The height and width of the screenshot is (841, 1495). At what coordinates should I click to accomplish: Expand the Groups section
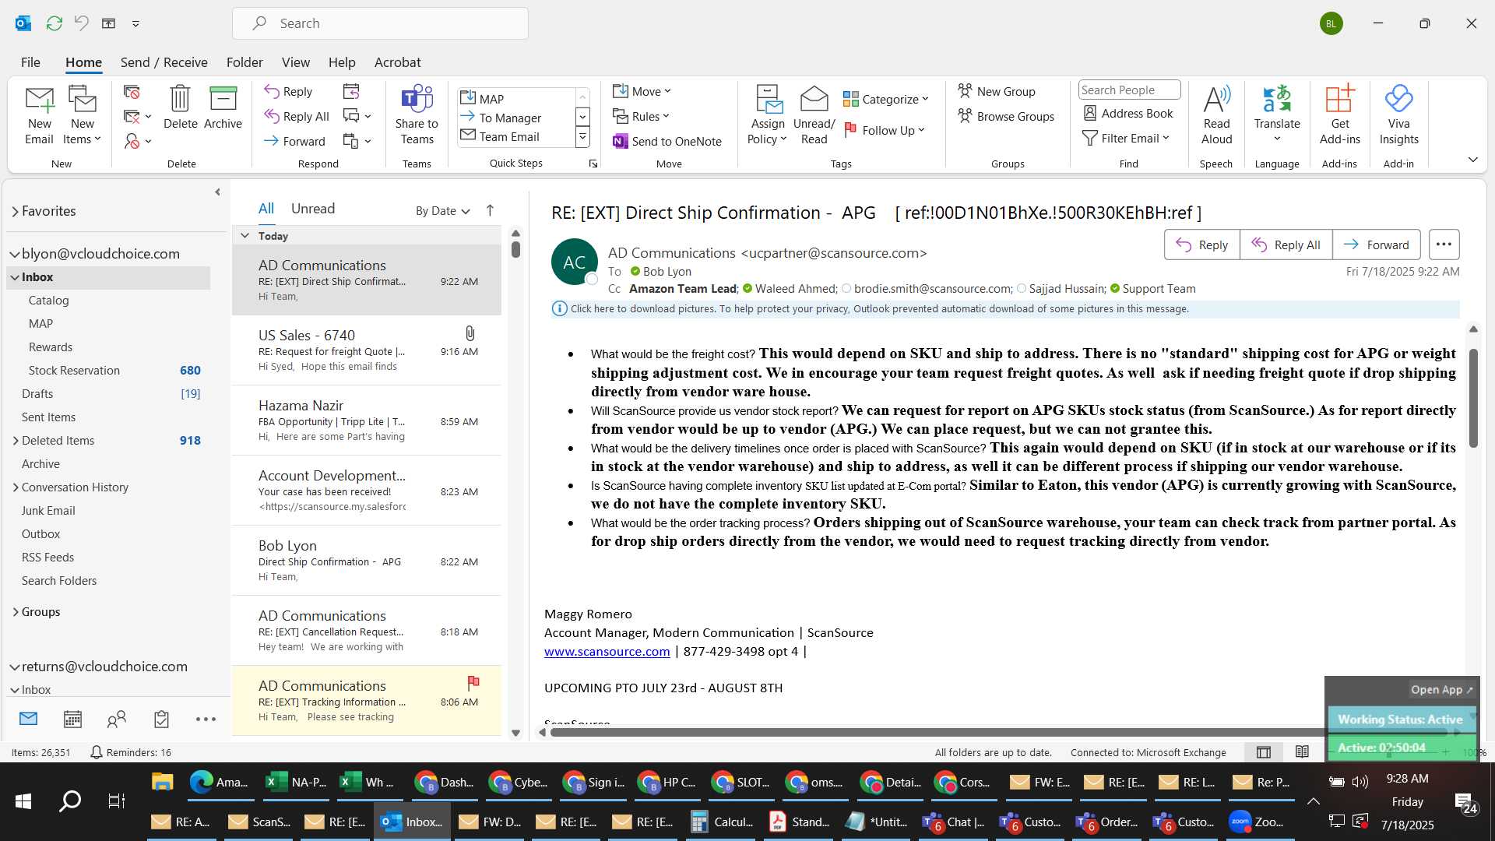(16, 612)
